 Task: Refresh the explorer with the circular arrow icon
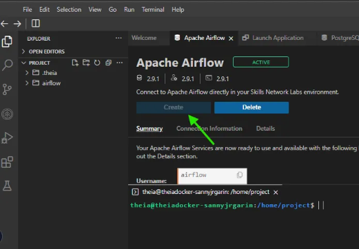(97, 63)
